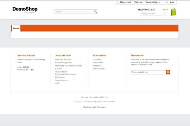Click the Shopware logo in footer
The image size is (190, 126).
click(x=100, y=107)
